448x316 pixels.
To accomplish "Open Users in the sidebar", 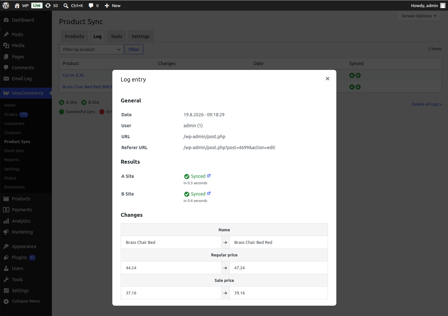I will pyautogui.click(x=26, y=268).
